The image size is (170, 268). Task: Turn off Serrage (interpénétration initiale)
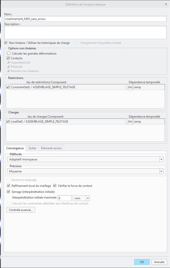(8, 191)
